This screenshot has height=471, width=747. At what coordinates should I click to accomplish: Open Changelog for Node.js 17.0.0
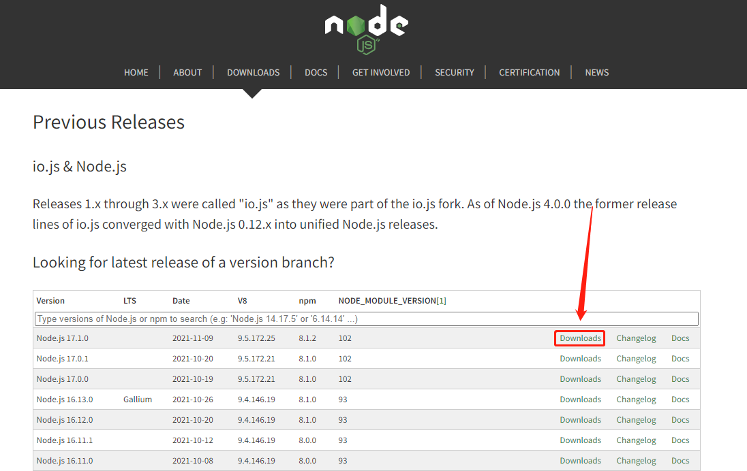tap(636, 379)
